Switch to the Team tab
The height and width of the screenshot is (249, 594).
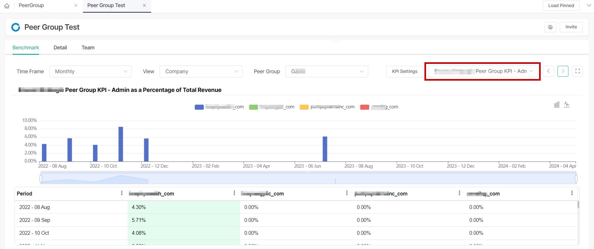pos(88,48)
